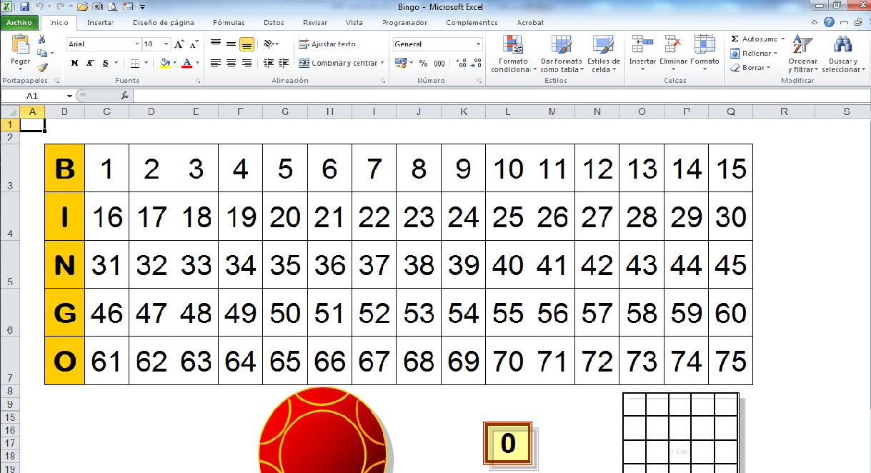Toggle bold formatting (N)
This screenshot has width=871, height=473.
[x=74, y=63]
